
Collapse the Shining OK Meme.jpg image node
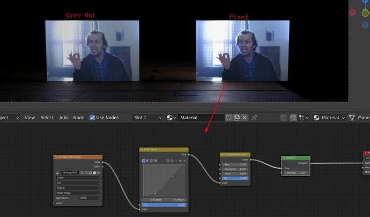pos(56,157)
